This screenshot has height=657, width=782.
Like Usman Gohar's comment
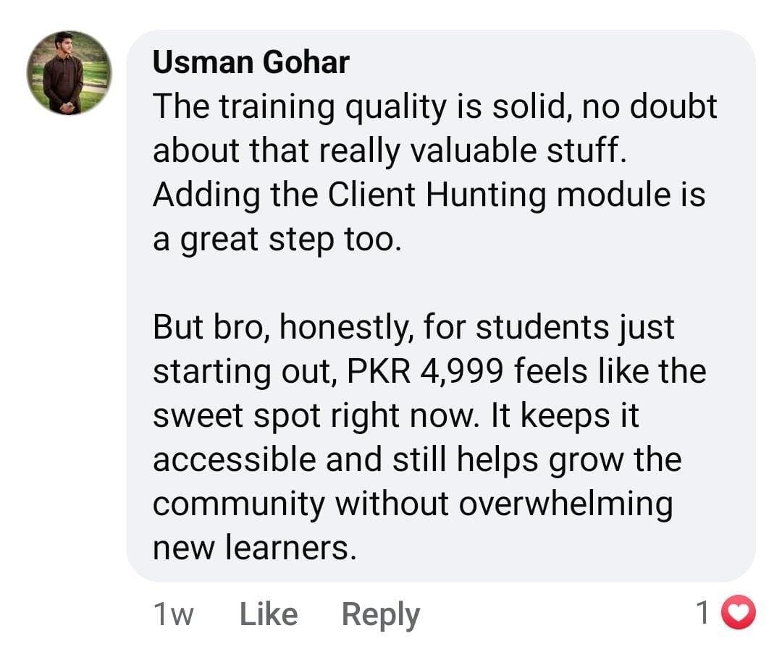[268, 614]
